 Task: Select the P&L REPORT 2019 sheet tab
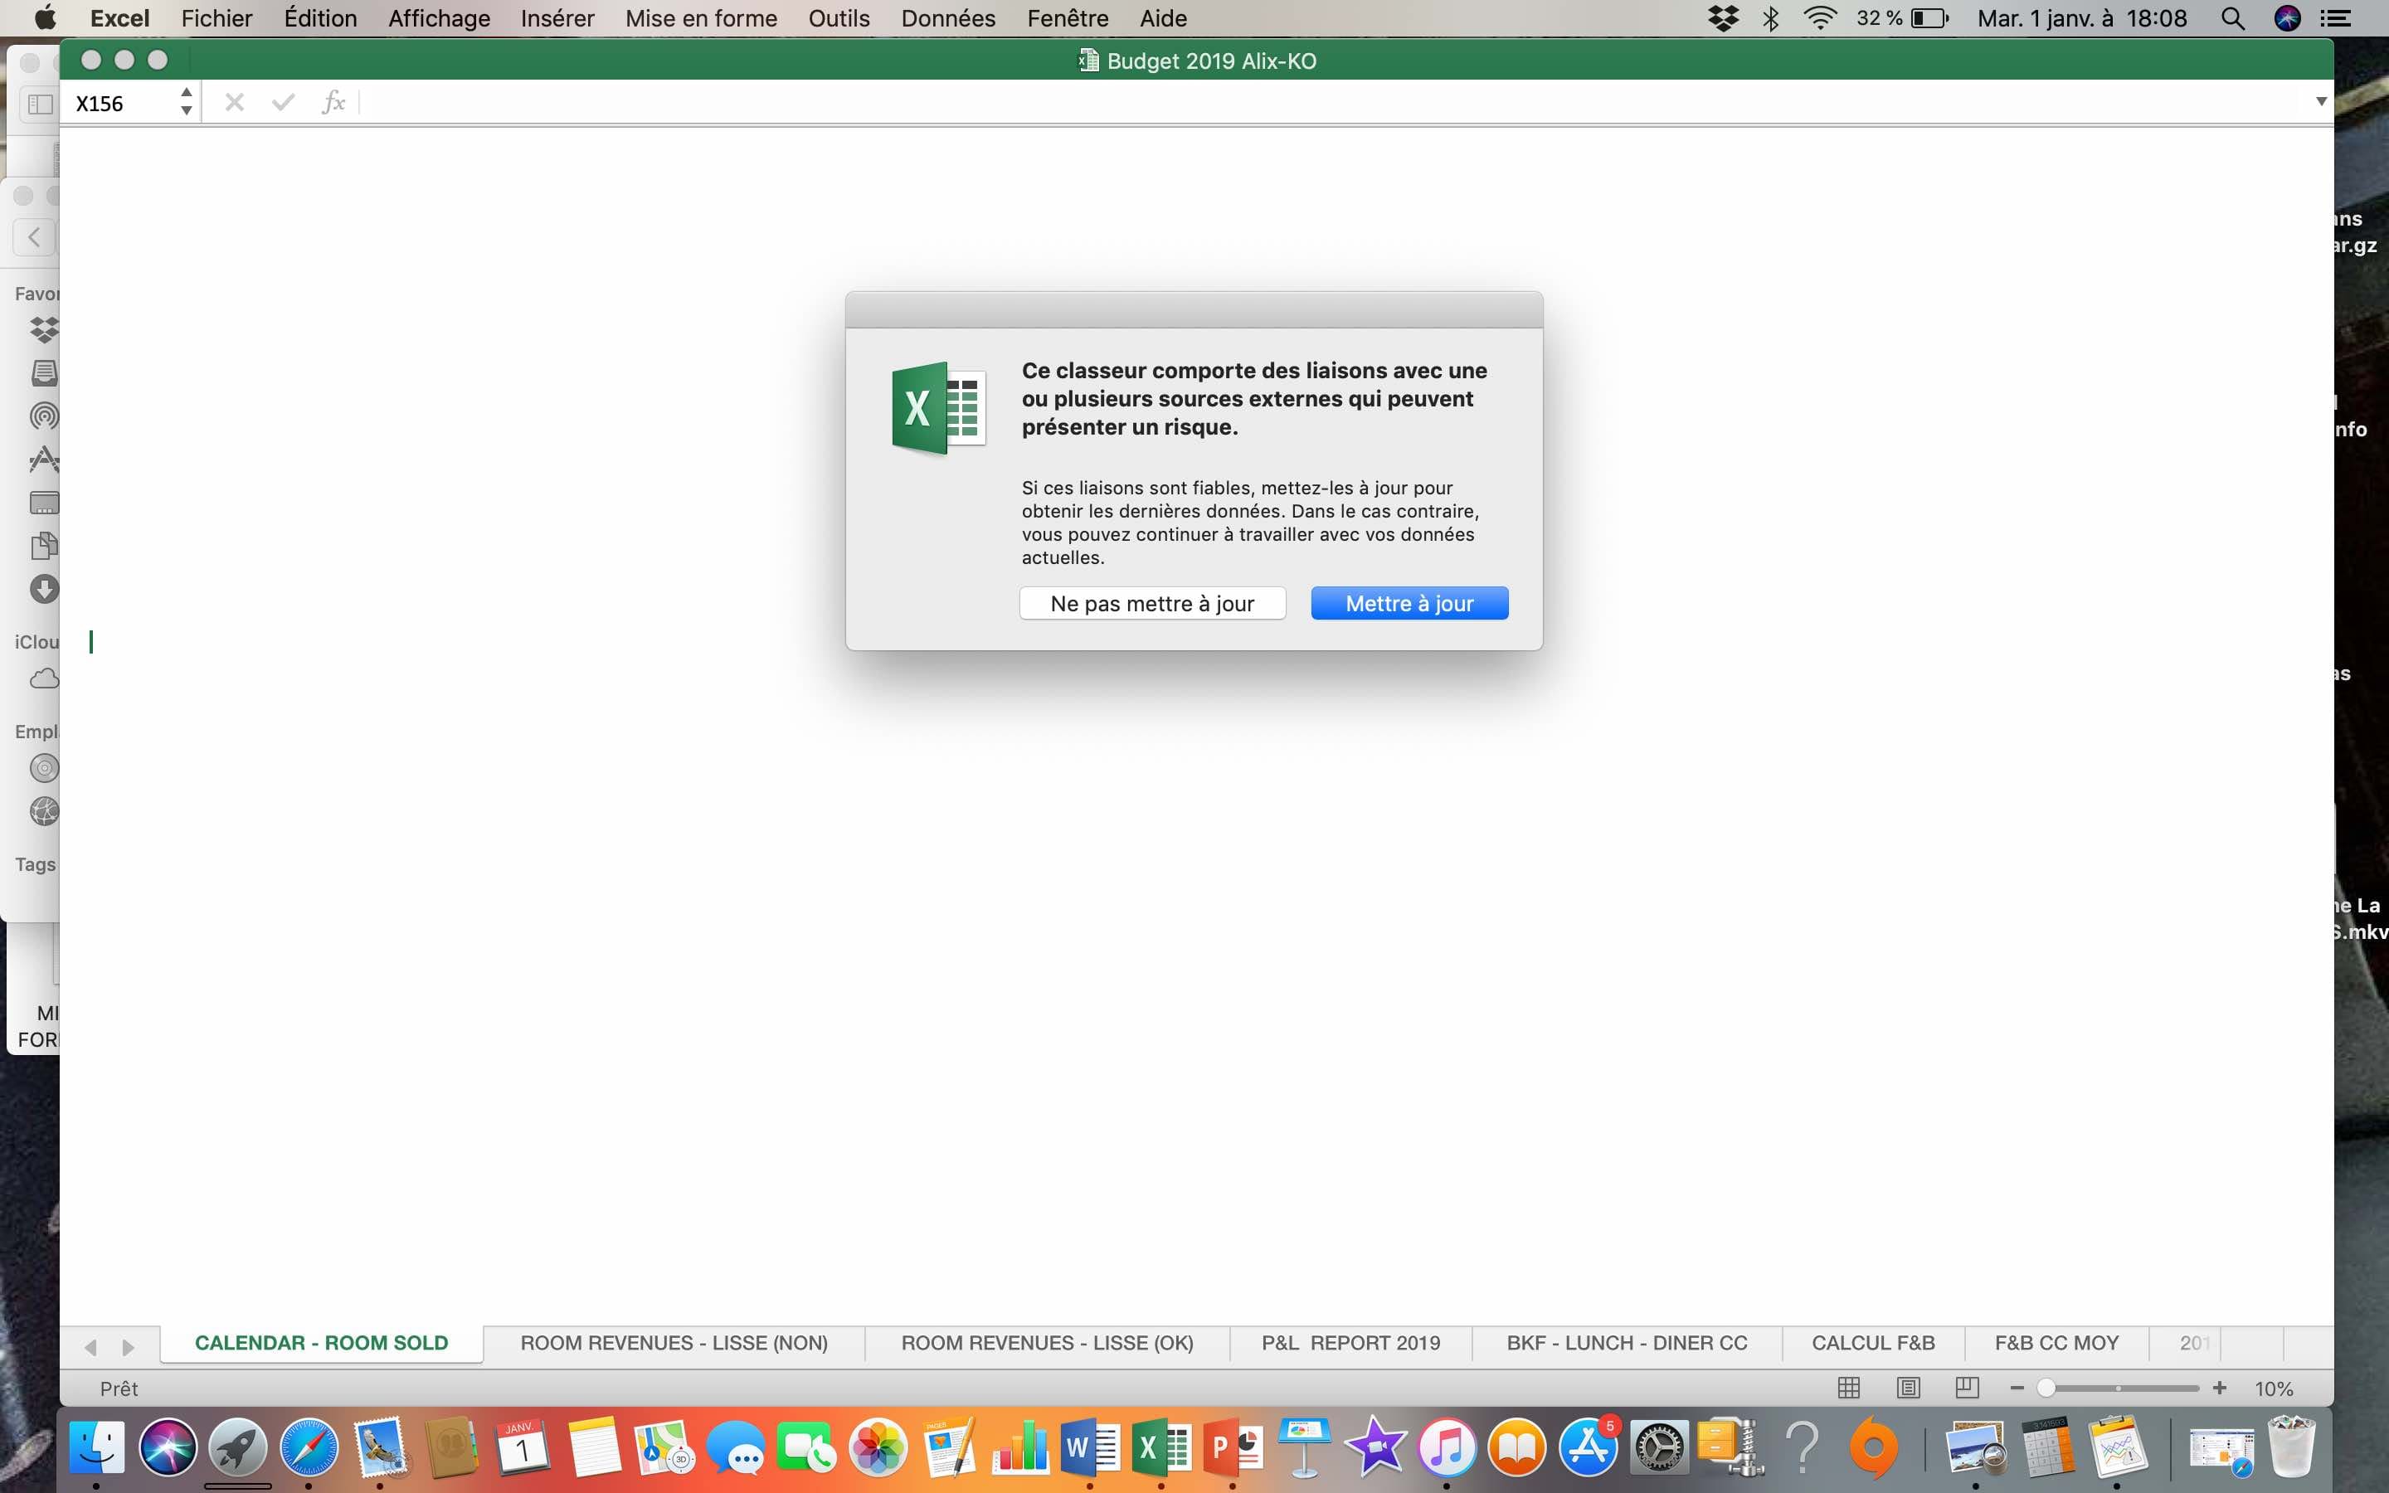click(x=1350, y=1343)
